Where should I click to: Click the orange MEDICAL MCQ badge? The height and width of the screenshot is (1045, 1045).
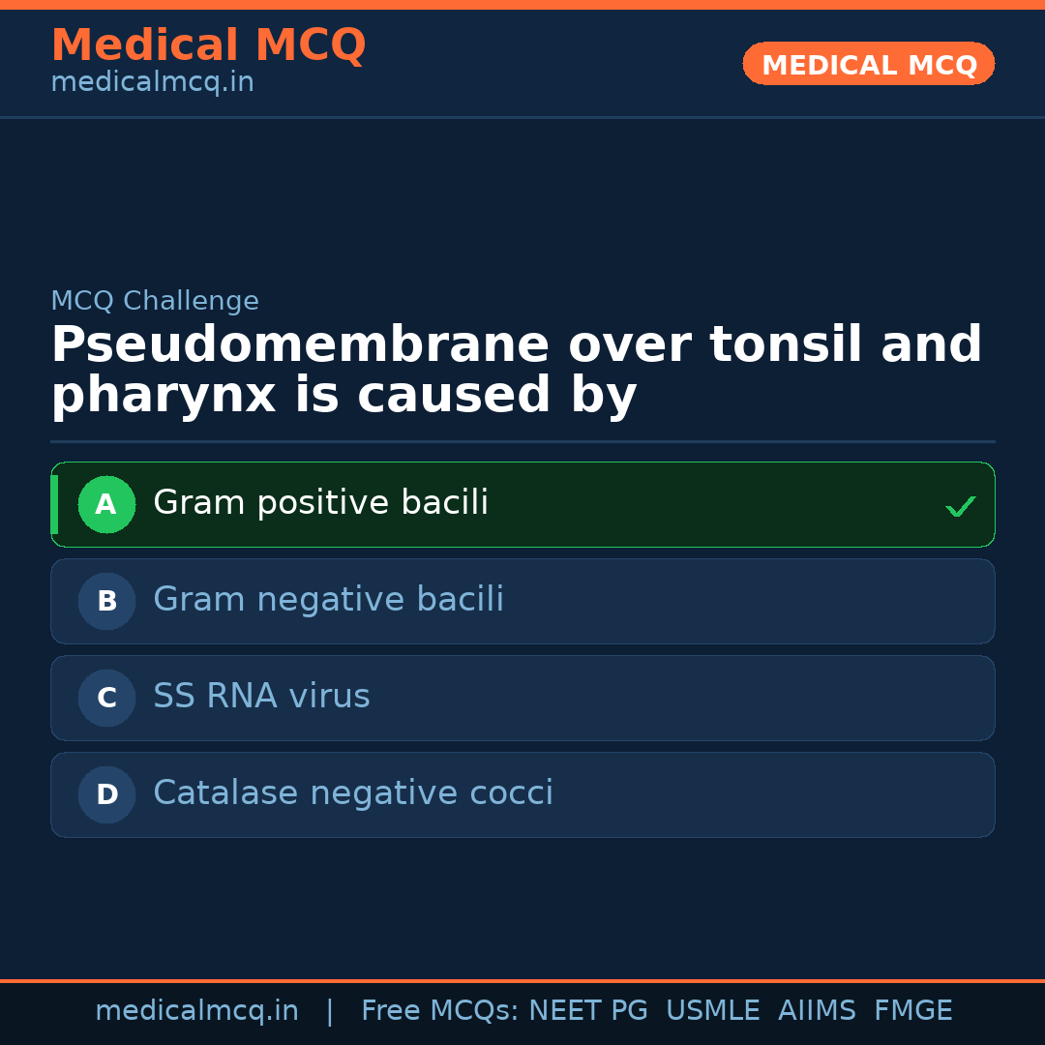(x=868, y=64)
